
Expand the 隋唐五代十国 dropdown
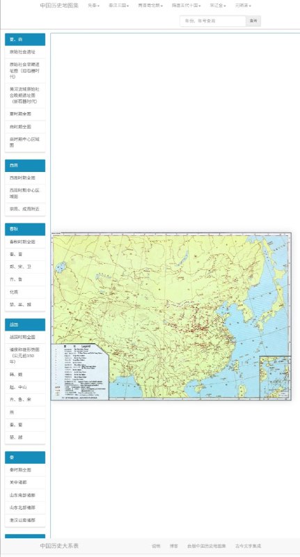[x=186, y=6]
